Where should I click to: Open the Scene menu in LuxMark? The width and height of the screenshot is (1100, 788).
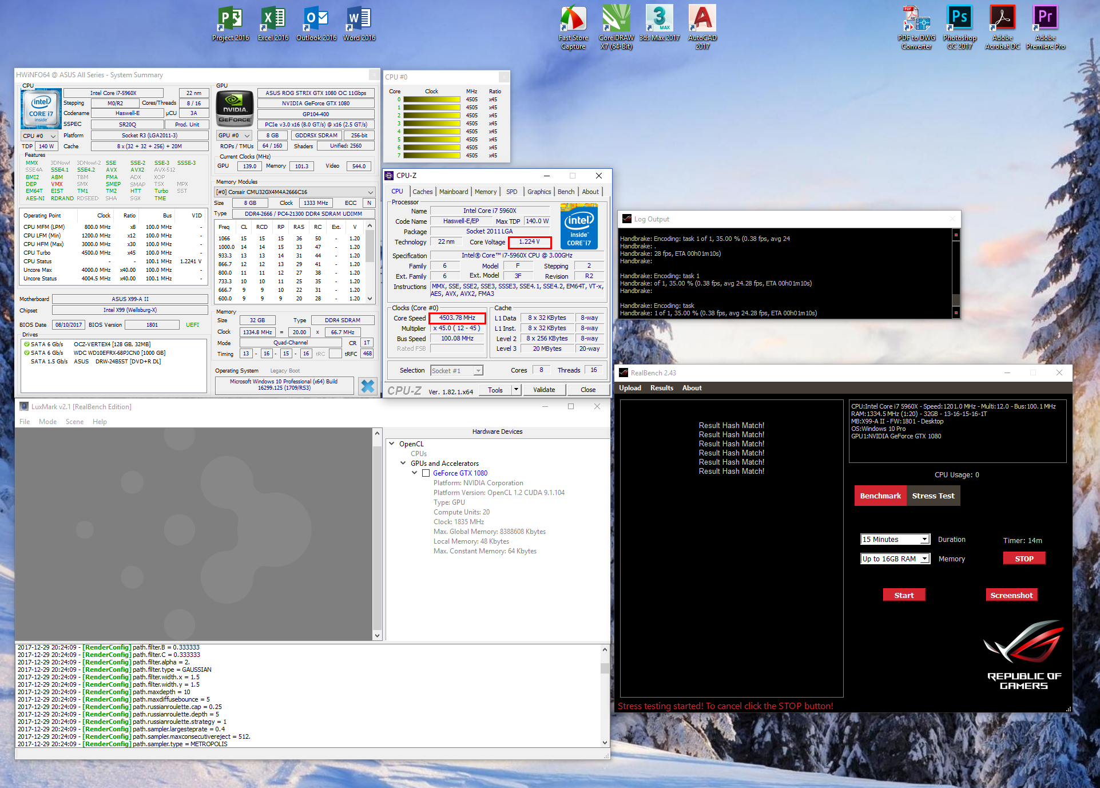click(74, 422)
